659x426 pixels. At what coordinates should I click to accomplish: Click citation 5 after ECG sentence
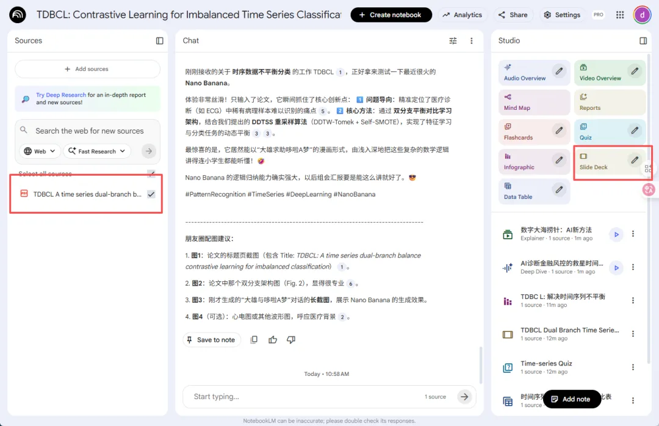point(323,112)
